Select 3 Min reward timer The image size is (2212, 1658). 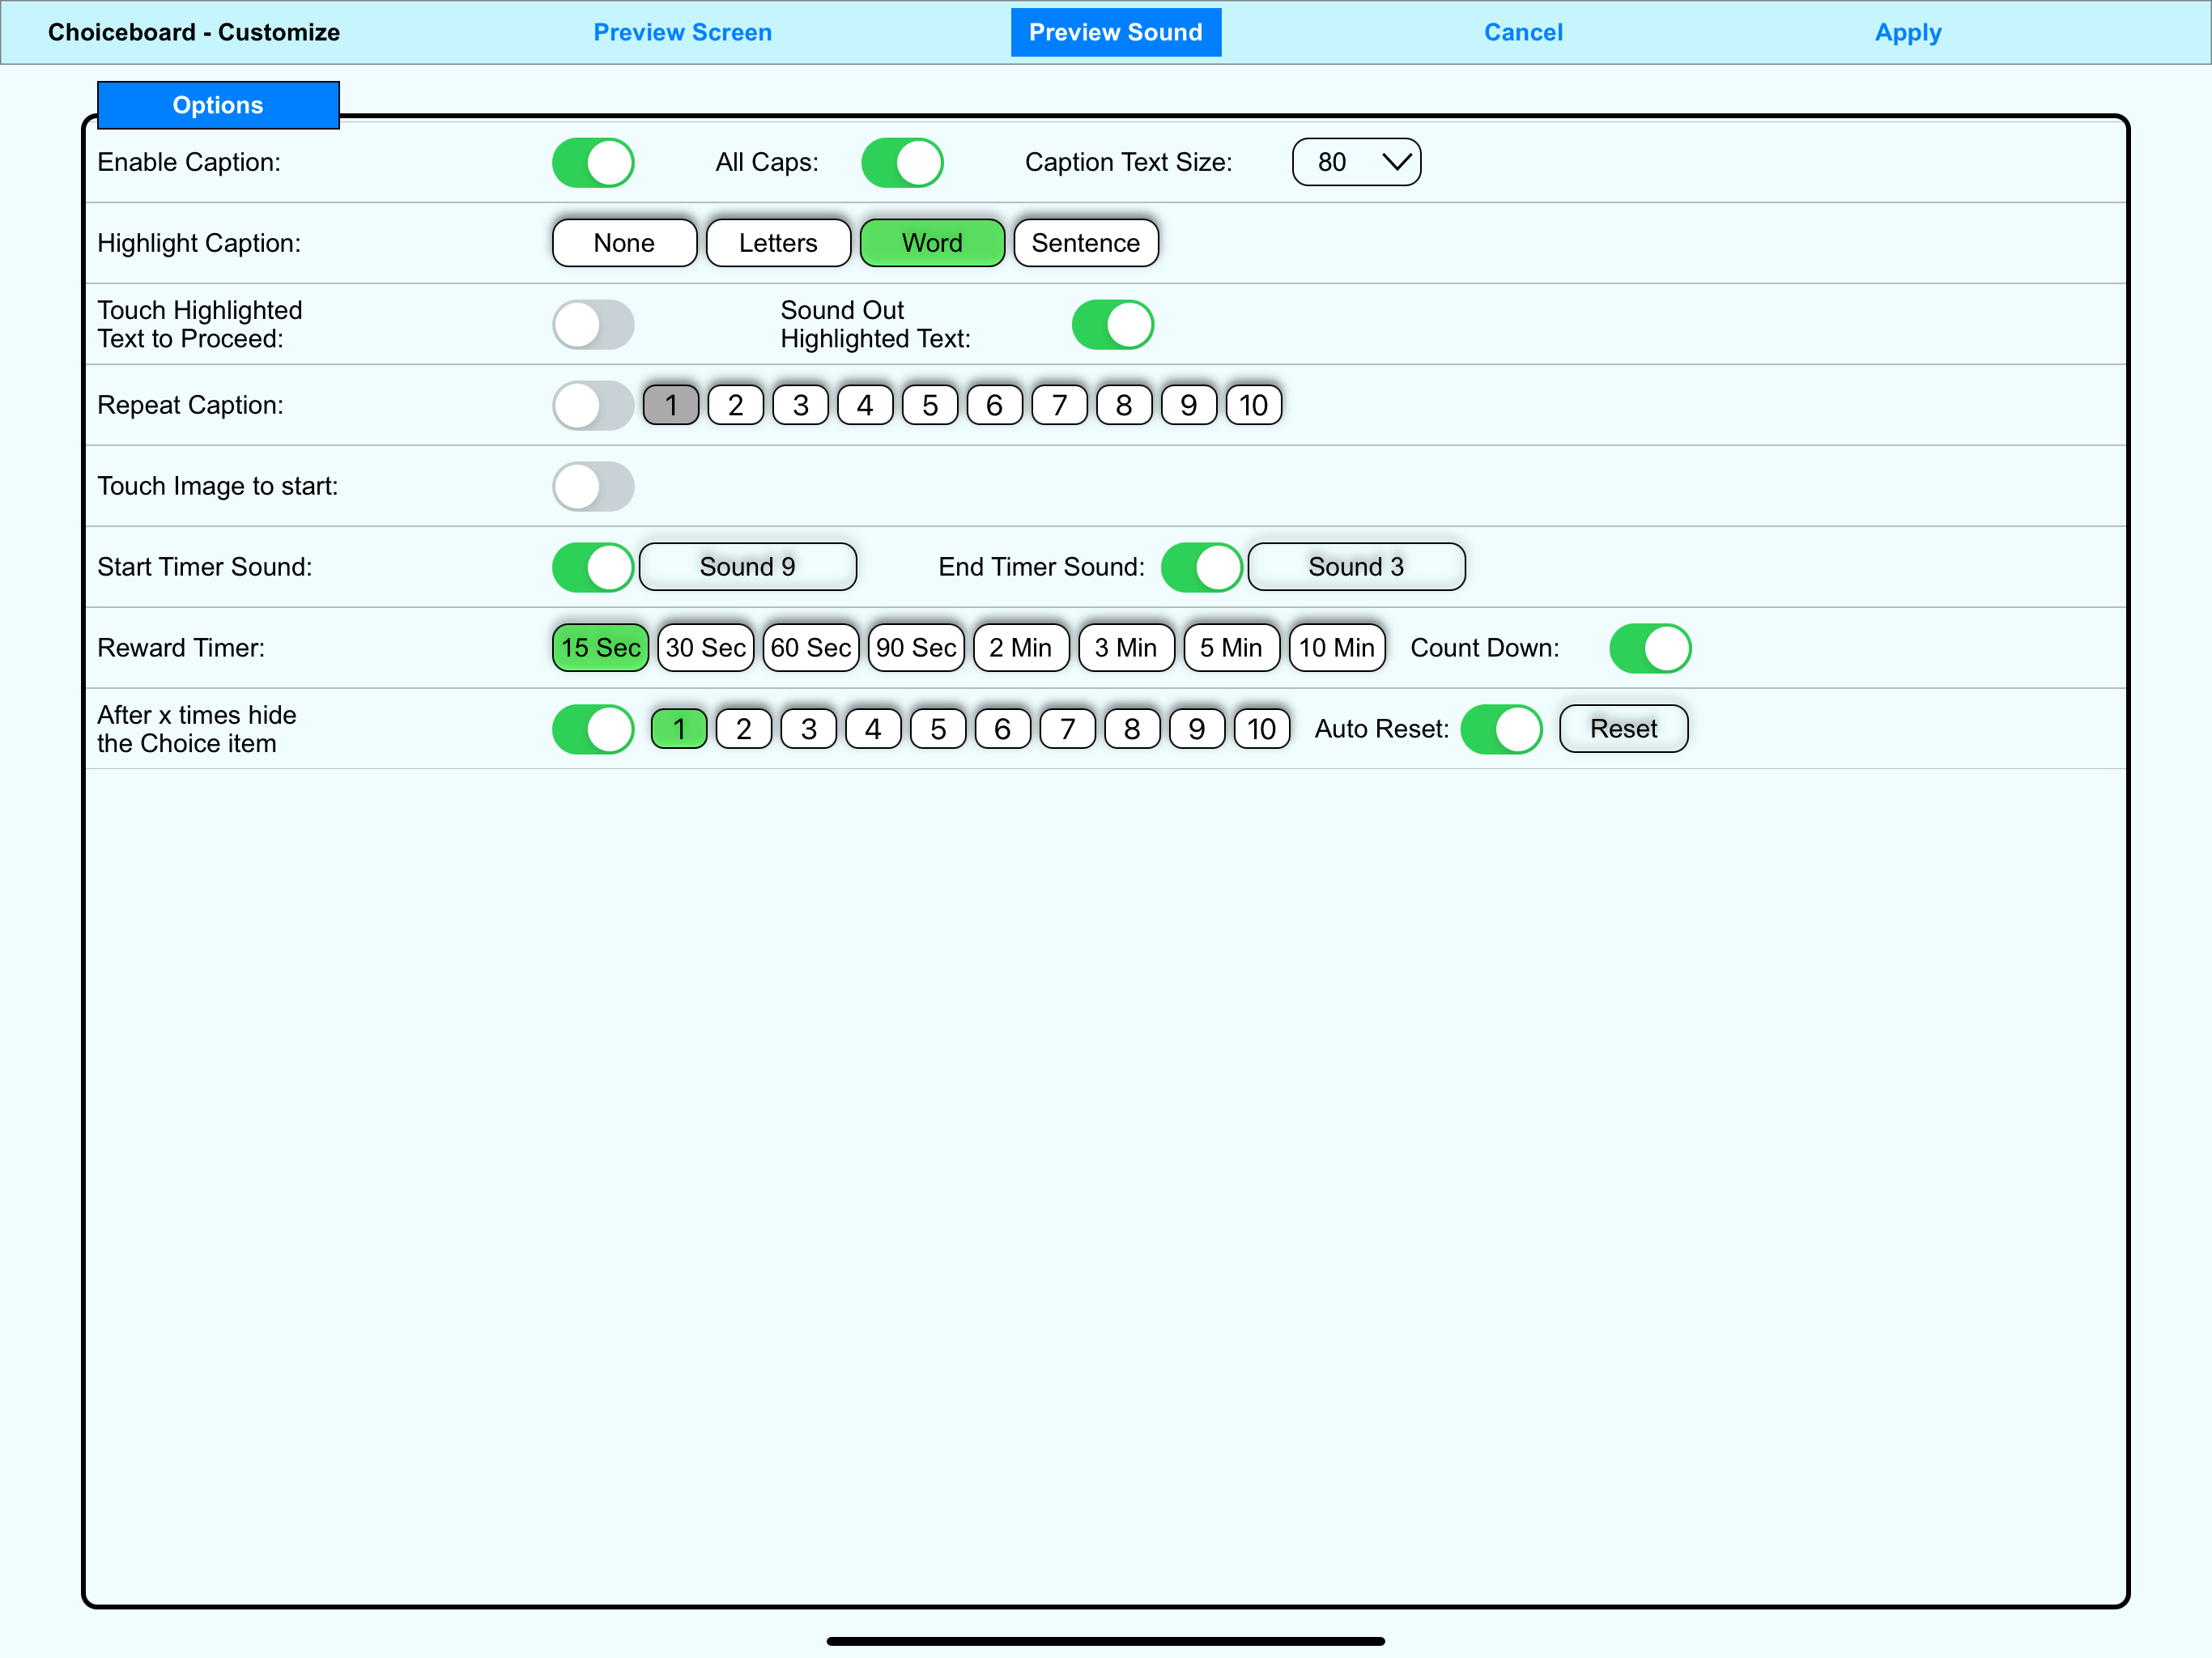(x=1127, y=648)
